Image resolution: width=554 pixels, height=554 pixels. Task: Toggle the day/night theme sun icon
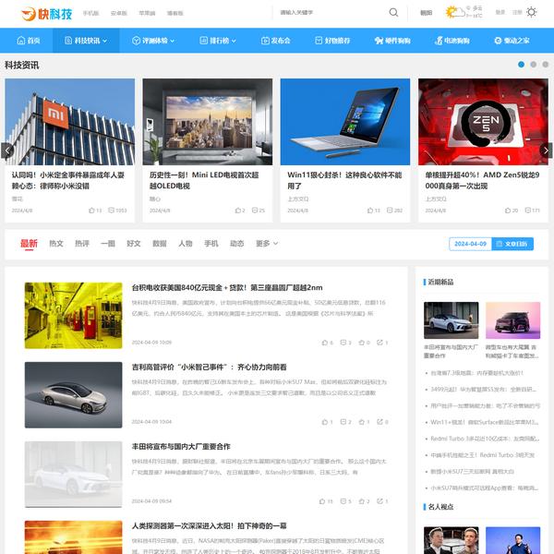[x=530, y=13]
